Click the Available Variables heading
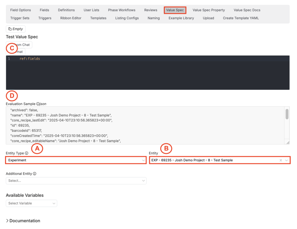Screen dimensions: 297x229 coord(25,195)
